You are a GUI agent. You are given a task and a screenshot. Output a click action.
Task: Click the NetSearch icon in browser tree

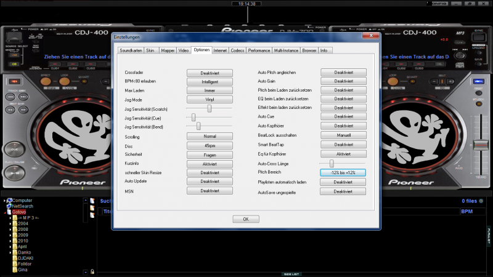(x=9, y=206)
